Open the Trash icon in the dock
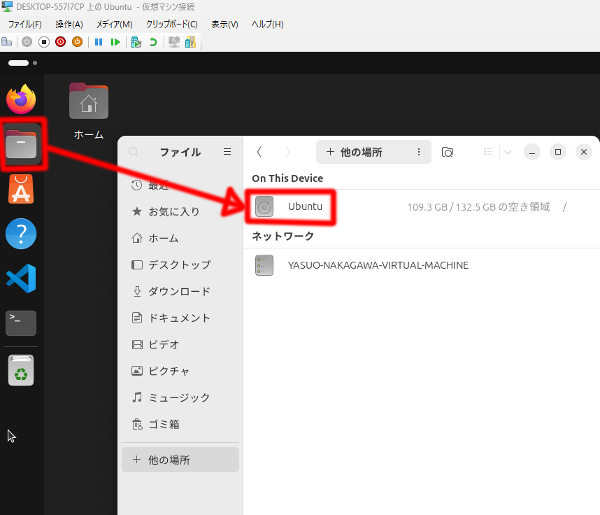Viewport: 600px width, 515px height. tap(21, 371)
